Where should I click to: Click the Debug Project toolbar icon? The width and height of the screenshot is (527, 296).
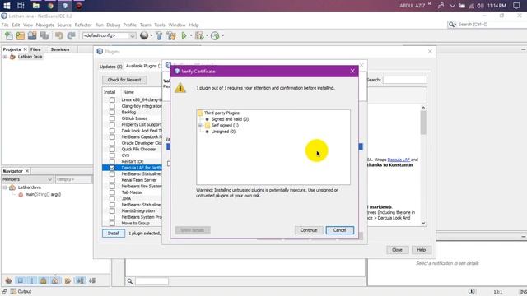pos(199,35)
